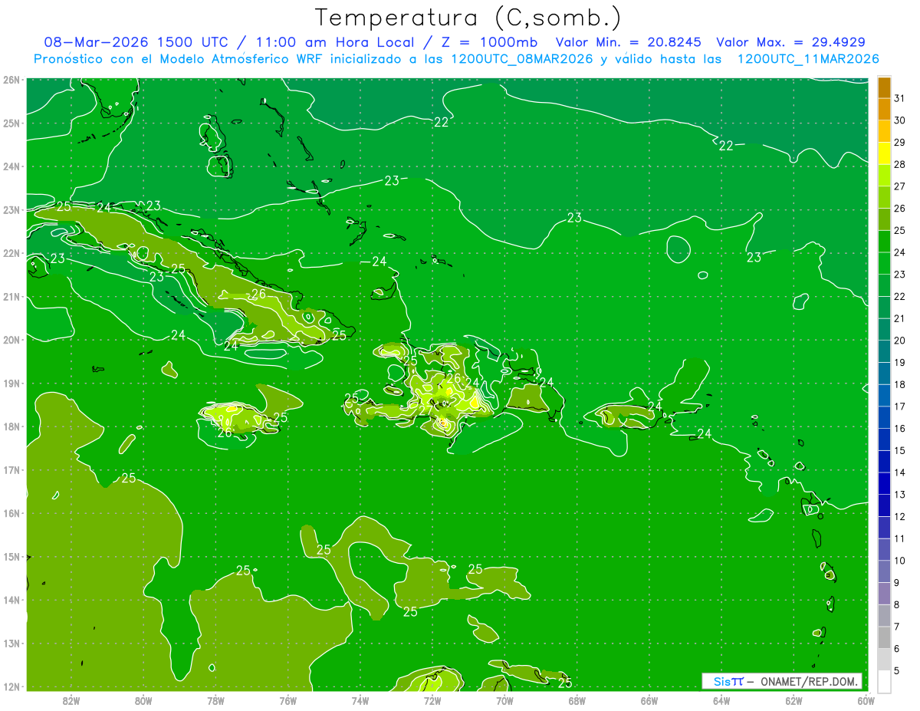Click the lime legend swatch between 27 and 28
The height and width of the screenshot is (711, 920).
click(x=884, y=175)
